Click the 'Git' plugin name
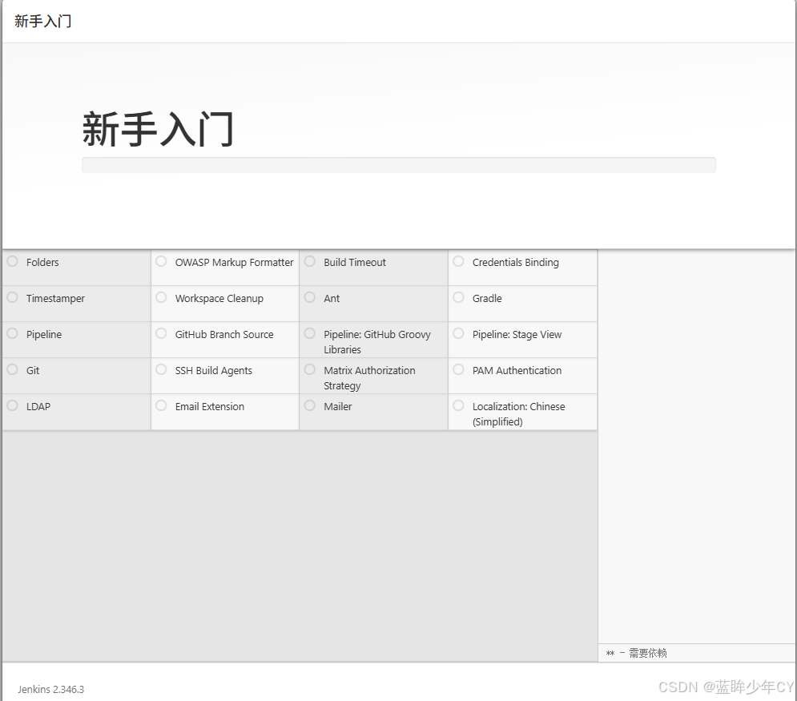This screenshot has height=701, width=797. [x=33, y=371]
